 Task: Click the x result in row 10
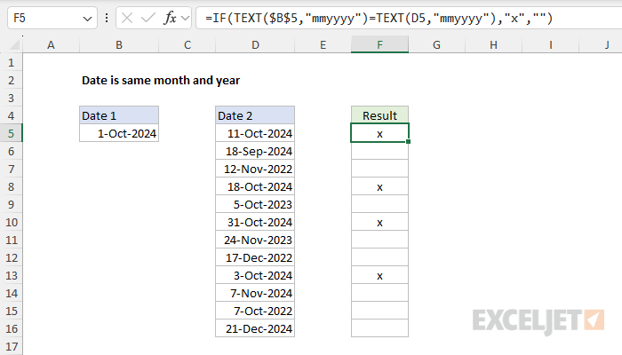[379, 222]
